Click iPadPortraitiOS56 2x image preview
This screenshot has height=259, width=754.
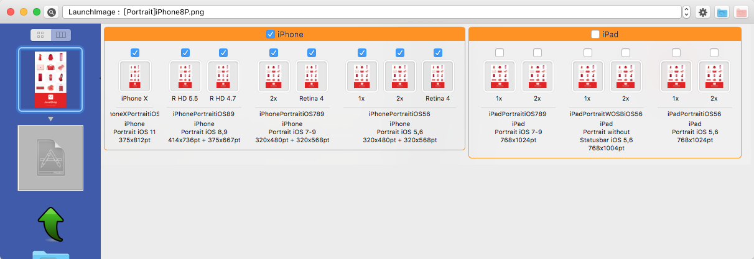(x=714, y=76)
